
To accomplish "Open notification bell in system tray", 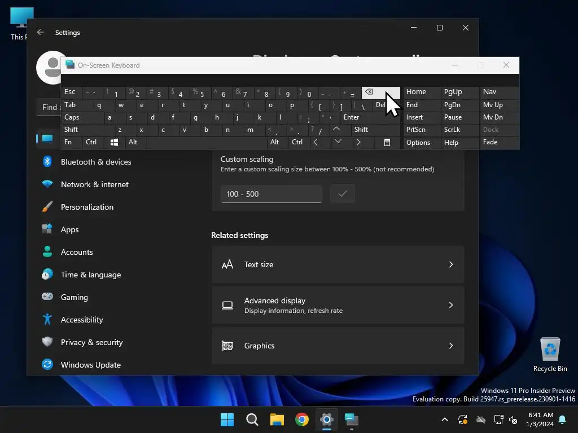I will click(563, 419).
